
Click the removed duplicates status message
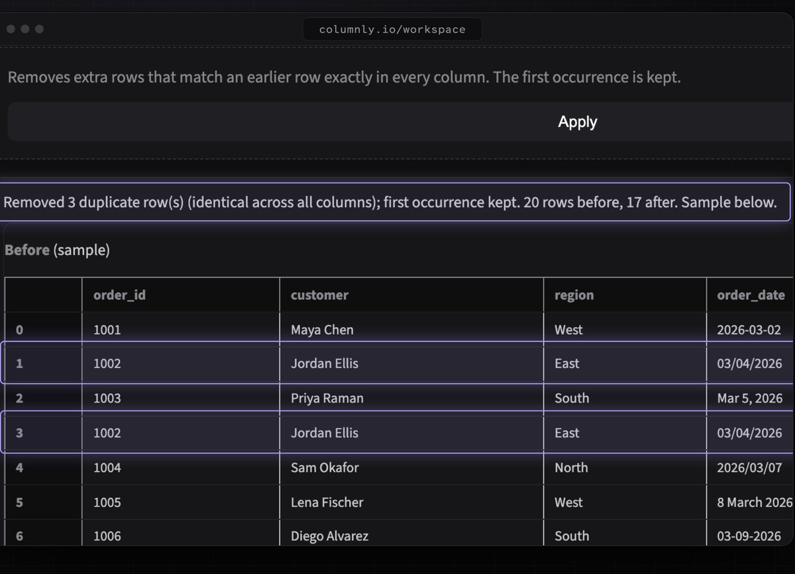395,202
